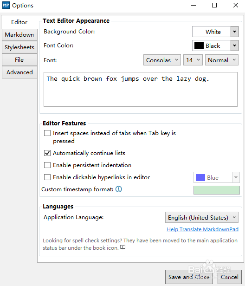The width and height of the screenshot is (245, 286).
Task: Open the Background Color dropdown arrow
Action: (x=234, y=32)
